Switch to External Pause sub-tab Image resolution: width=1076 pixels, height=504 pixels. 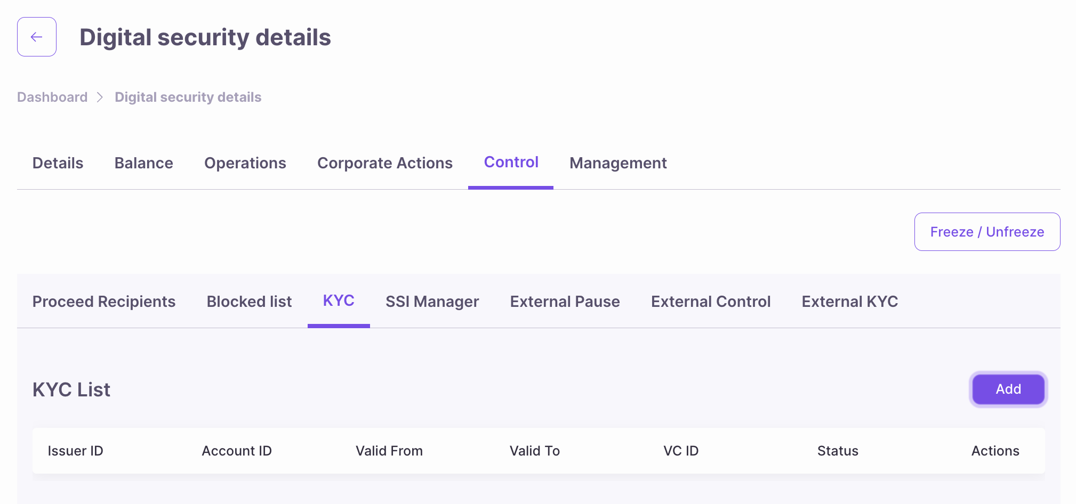pos(565,302)
